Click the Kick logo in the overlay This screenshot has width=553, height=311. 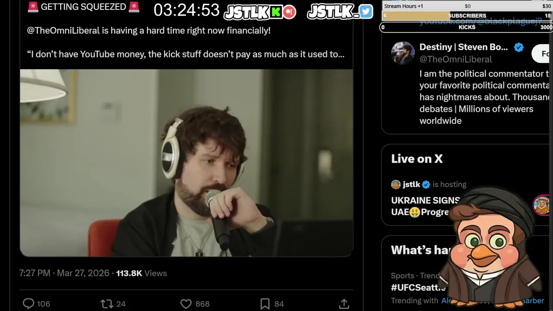276,12
